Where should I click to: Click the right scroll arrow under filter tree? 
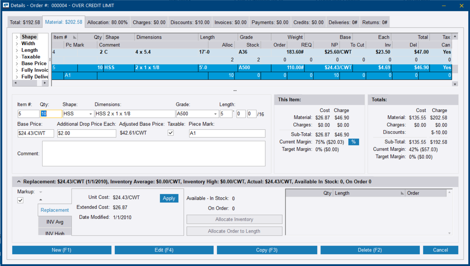click(x=45, y=83)
